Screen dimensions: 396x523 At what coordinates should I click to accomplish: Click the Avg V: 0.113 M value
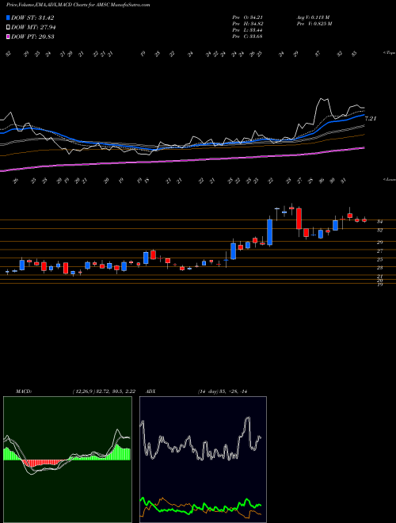point(313,17)
